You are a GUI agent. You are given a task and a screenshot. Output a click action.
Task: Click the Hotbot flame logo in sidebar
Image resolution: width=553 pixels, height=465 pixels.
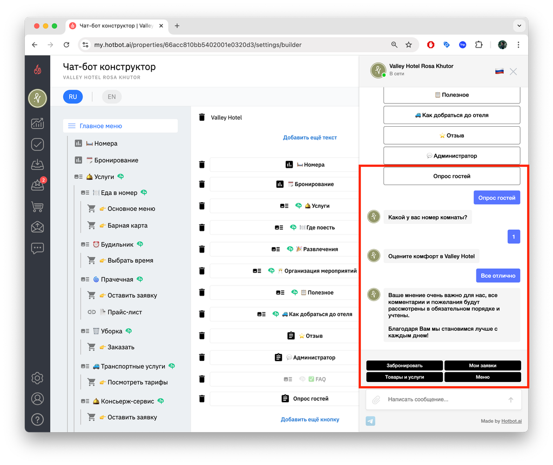[37, 70]
